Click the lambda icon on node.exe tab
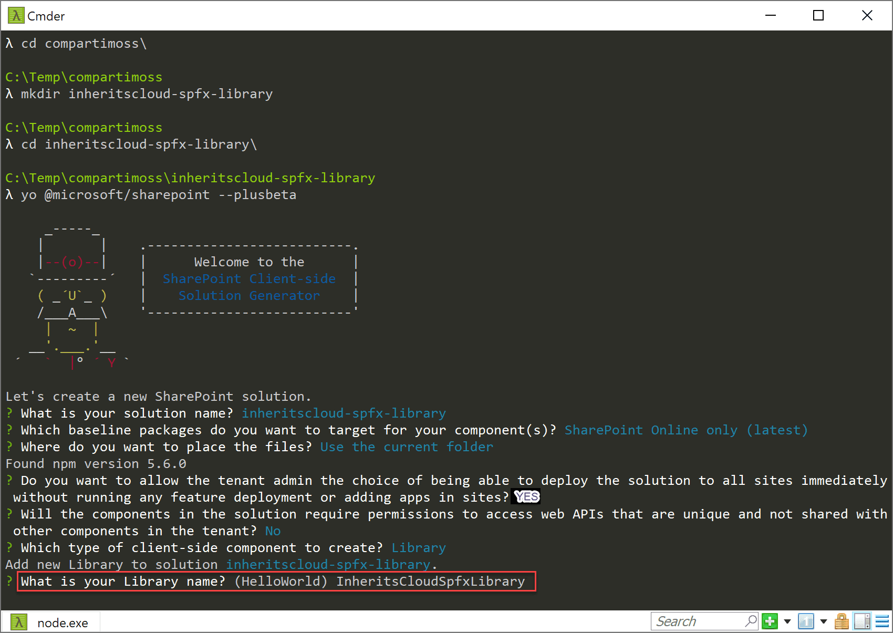This screenshot has height=633, width=893. (x=19, y=622)
